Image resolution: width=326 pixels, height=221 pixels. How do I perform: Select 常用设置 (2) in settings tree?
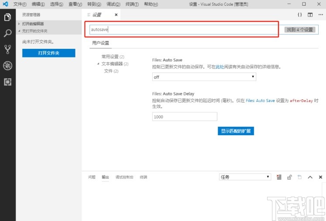(113, 57)
